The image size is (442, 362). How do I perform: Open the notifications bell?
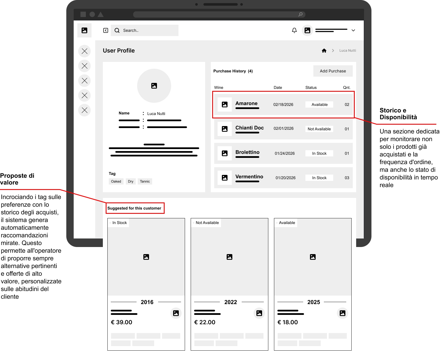click(294, 30)
